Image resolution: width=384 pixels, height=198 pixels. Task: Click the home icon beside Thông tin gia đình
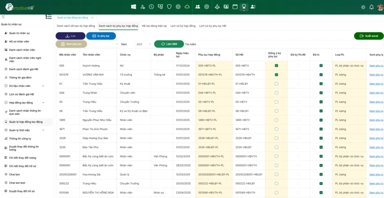tap(6, 77)
